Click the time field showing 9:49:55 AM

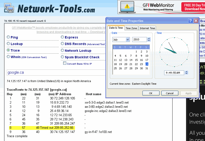pos(174,73)
